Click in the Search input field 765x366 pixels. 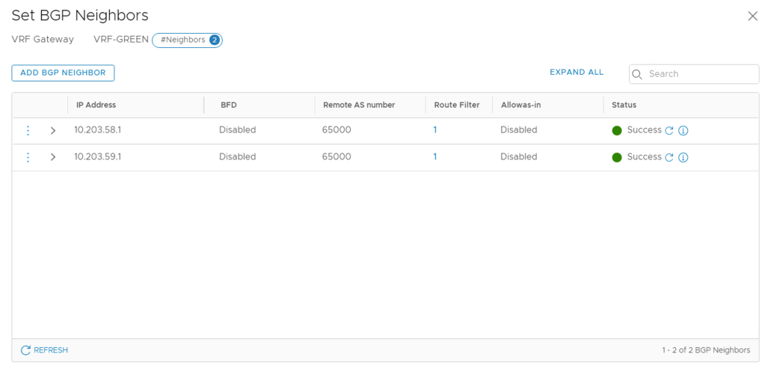pyautogui.click(x=699, y=74)
